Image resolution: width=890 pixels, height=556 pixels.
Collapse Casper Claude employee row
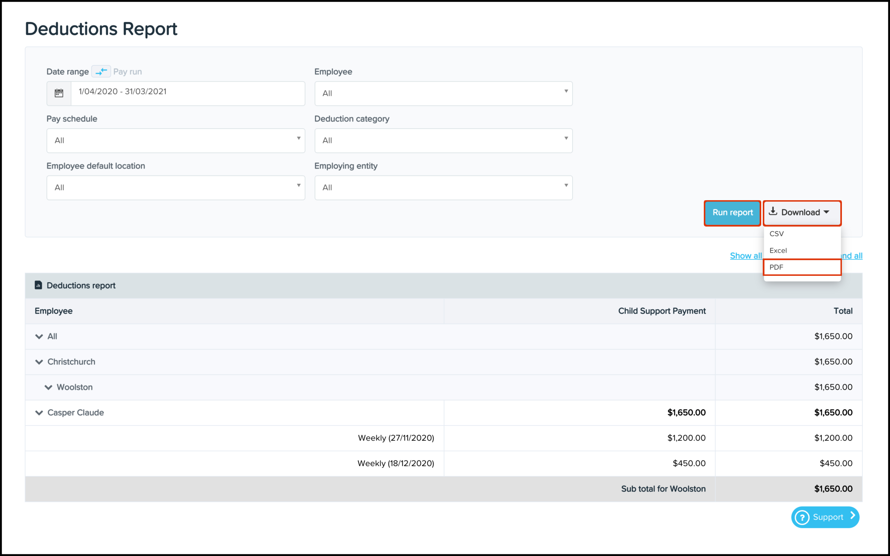tap(39, 413)
